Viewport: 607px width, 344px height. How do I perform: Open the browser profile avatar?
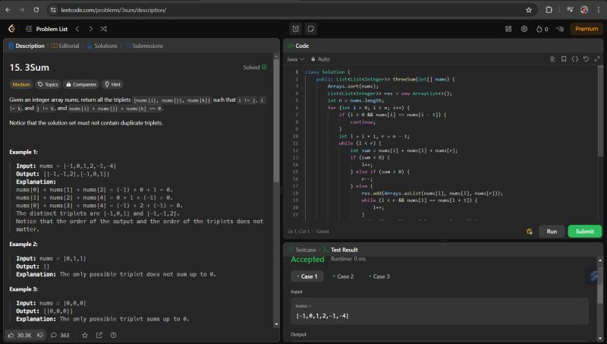tap(584, 10)
